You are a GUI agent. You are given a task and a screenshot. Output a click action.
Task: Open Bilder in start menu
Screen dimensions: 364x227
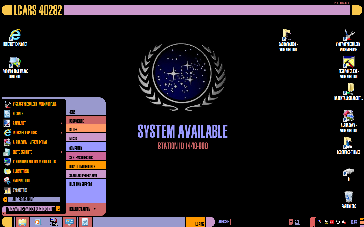tap(86, 129)
